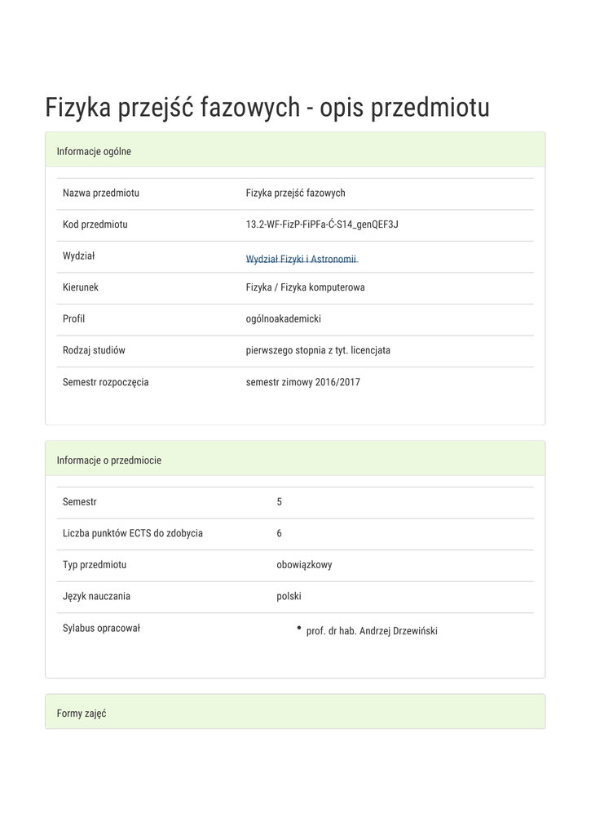Click the bullet point before the author name
591x836 pixels.
point(299,628)
